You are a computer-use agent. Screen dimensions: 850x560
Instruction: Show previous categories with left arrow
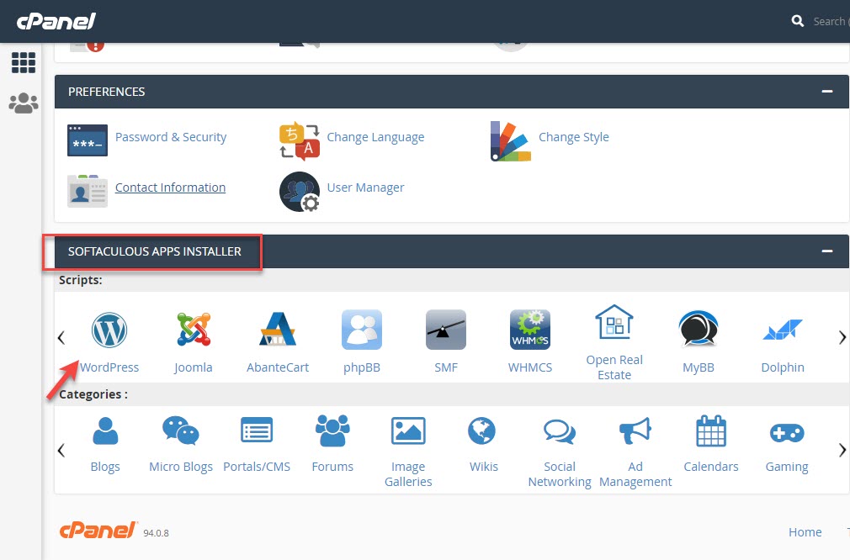61,450
